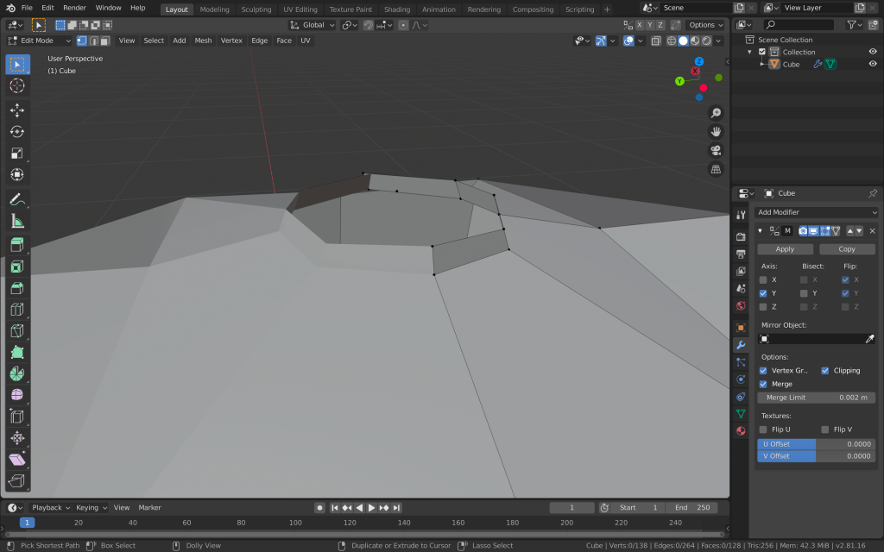
Task: Click the zoom magnifier viewport icon
Action: point(716,113)
